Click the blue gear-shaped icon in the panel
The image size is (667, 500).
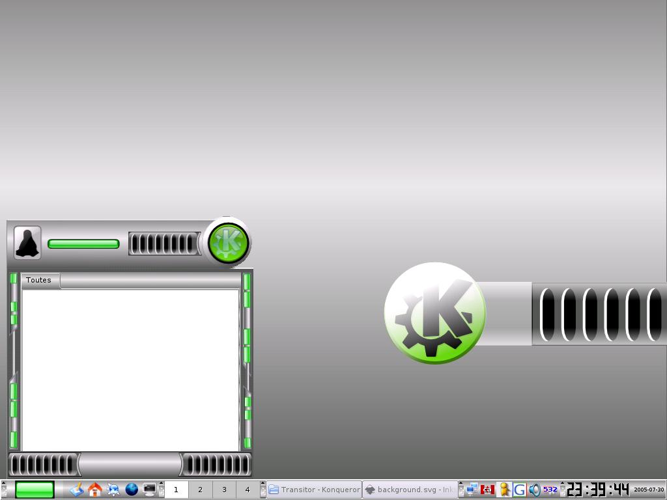(113, 490)
